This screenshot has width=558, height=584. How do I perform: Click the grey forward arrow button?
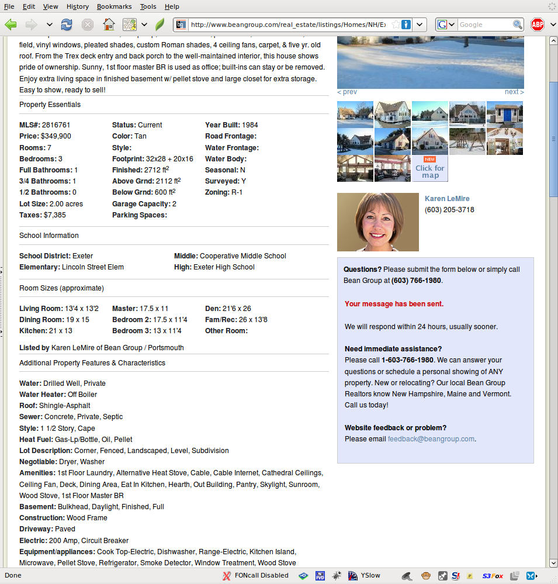point(32,25)
